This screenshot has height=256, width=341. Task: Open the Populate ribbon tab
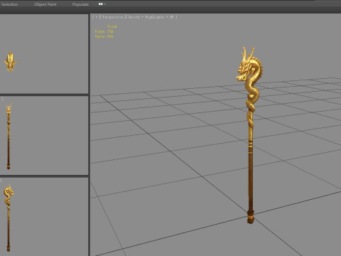80,4
